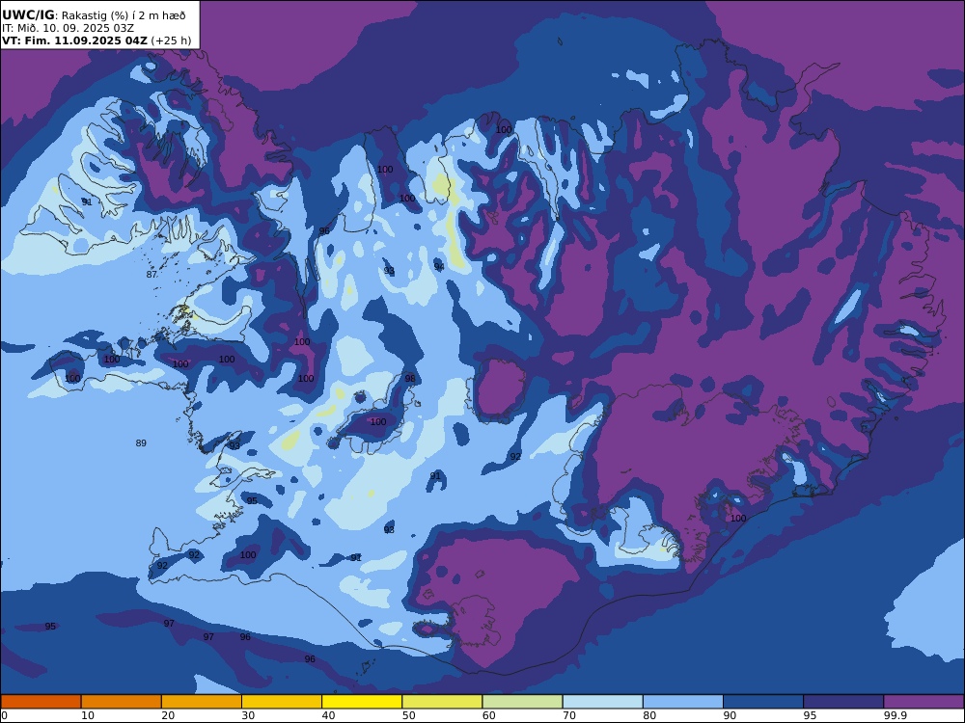Screen dimensions: 965x723
Task: Click the 10–20 orange legend swatch
Action: (122, 702)
